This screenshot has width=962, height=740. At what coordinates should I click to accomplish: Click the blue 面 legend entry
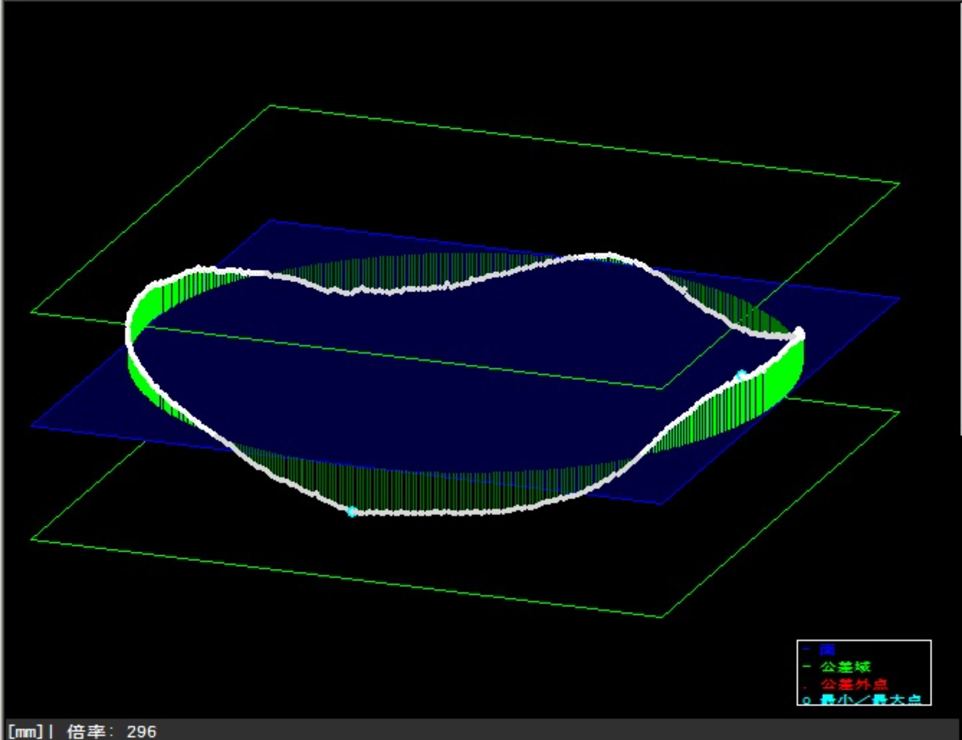click(827, 650)
